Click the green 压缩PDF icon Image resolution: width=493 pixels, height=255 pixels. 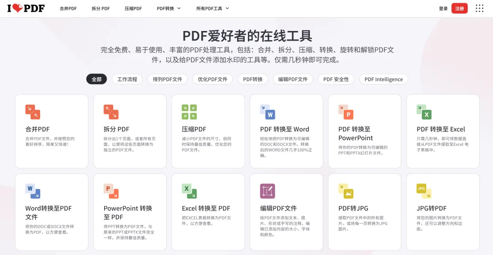coord(189,112)
